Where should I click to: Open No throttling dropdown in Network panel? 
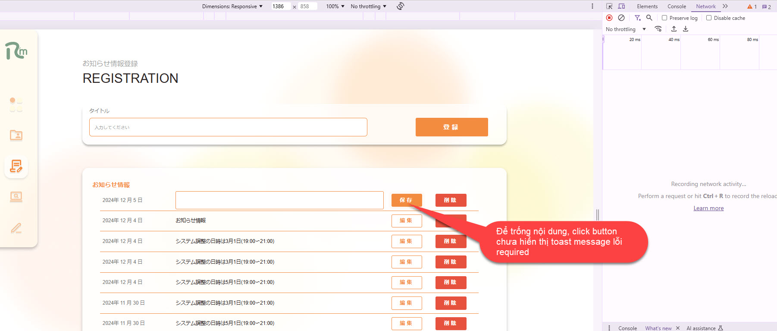pos(626,29)
